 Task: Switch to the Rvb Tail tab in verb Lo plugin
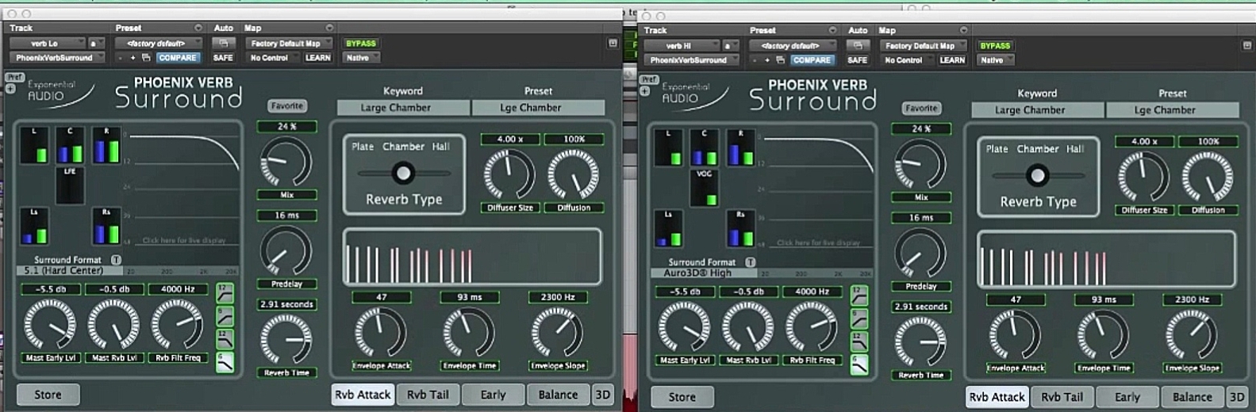click(x=428, y=395)
